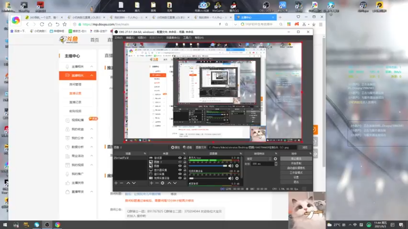The height and width of the screenshot is (229, 408).
Task: Bookmark this page with the star icon
Action: (226, 24)
